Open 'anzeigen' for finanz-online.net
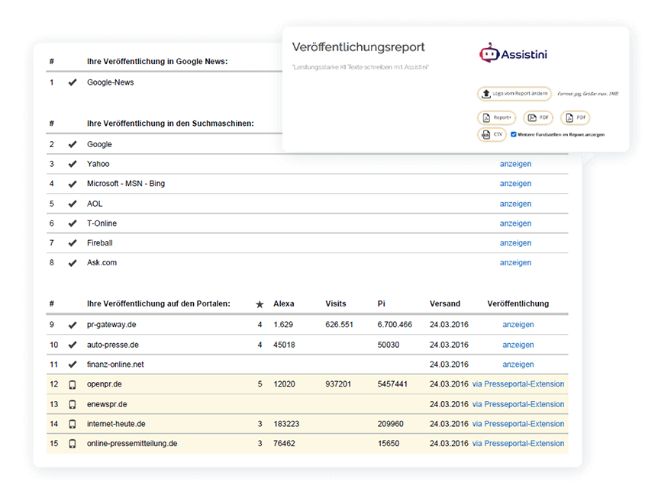Screen dimensions: 645x488 click(518, 364)
